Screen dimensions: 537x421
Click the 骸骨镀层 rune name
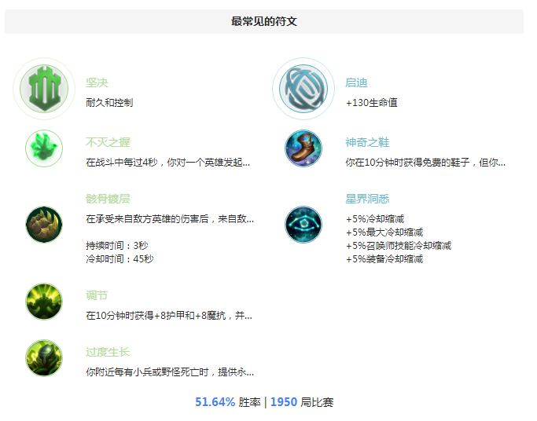click(108, 199)
